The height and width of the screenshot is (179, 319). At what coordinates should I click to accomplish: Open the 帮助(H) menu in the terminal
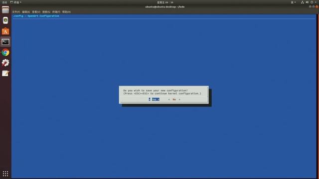click(x=66, y=12)
